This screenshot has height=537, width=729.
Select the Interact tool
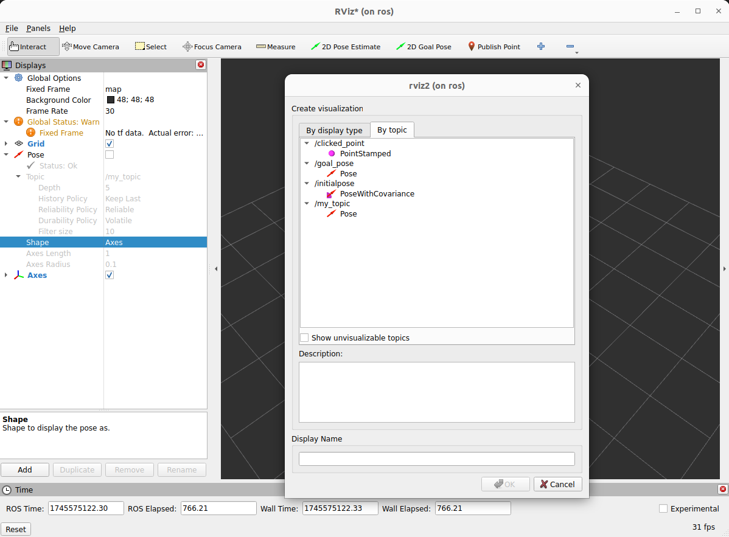[33, 46]
